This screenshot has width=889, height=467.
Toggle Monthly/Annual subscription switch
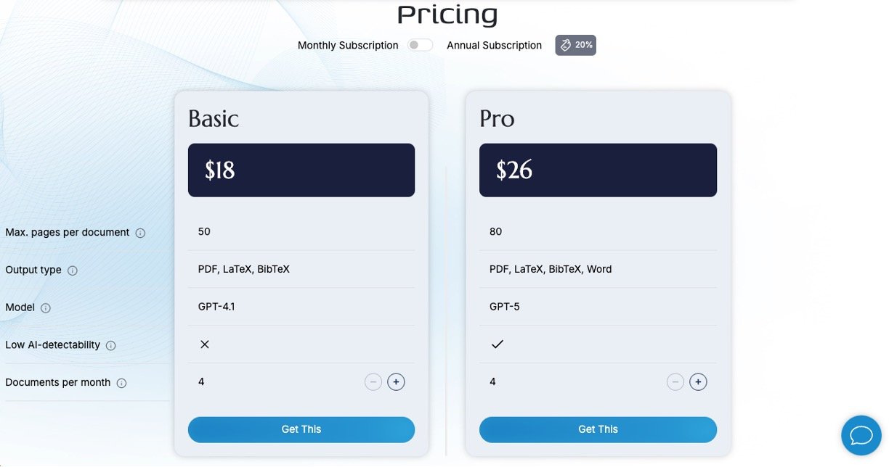pos(420,45)
